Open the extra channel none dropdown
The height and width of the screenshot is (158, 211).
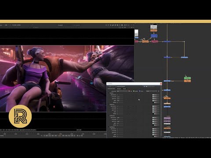click(151, 91)
